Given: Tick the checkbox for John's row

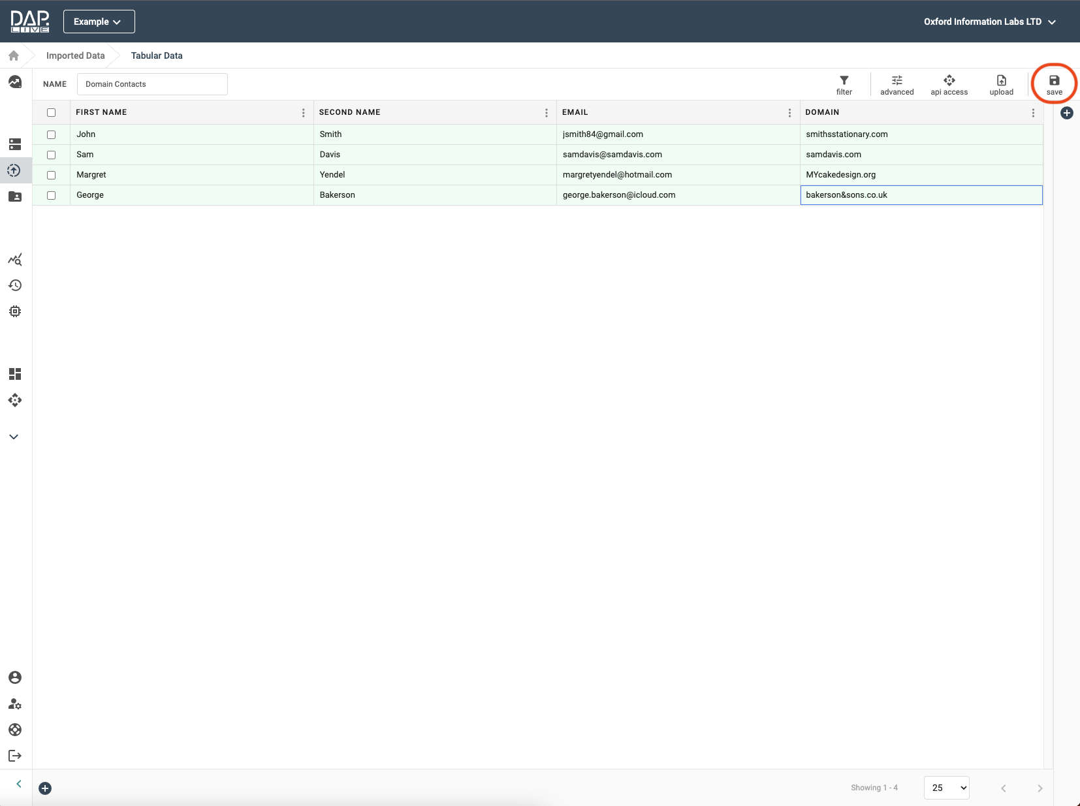Looking at the screenshot, I should click(x=52, y=134).
